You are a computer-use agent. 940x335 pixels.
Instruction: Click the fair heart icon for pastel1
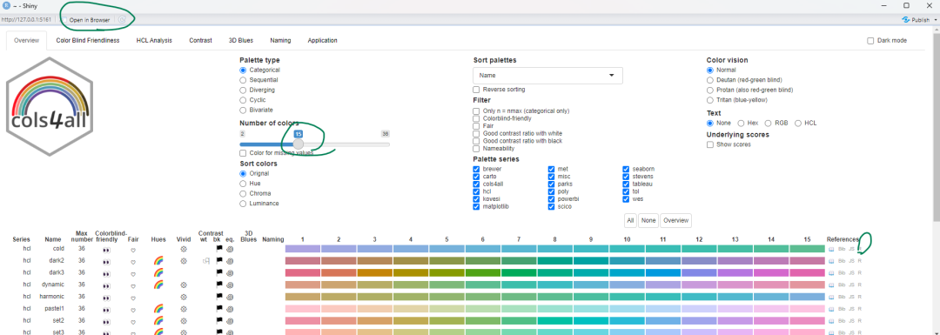(132, 309)
